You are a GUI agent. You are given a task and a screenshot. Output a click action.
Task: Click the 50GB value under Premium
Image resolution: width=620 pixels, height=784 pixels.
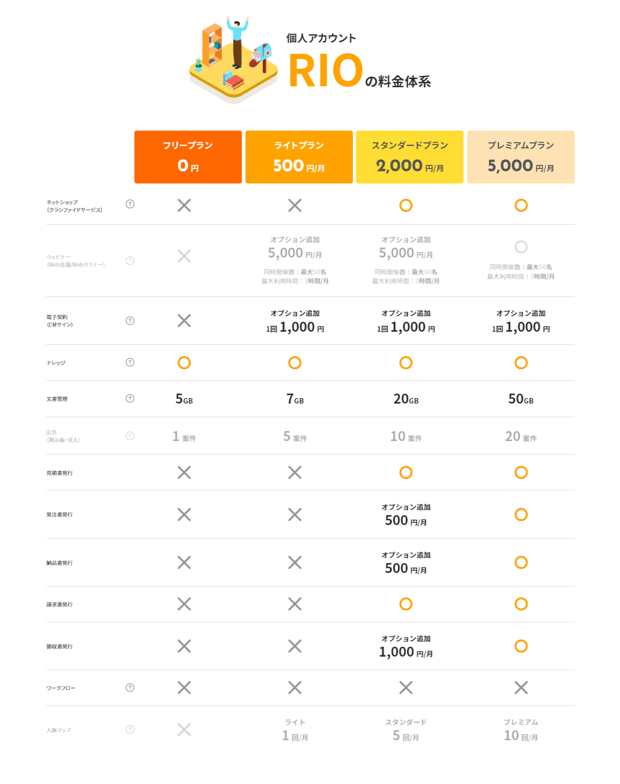click(521, 399)
